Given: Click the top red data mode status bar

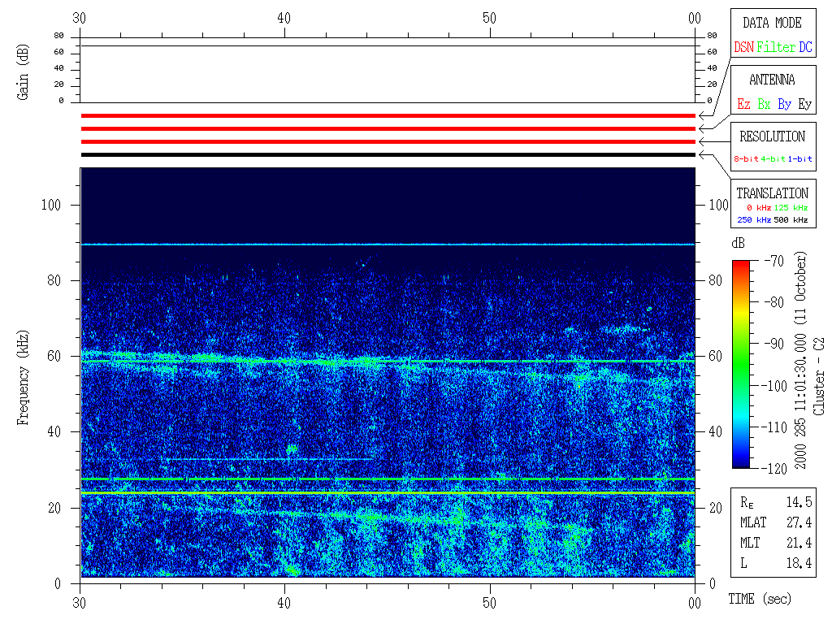Looking at the screenshot, I should (388, 116).
